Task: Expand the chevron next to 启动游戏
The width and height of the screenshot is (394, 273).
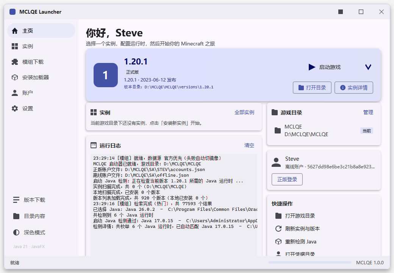Action: [x=368, y=67]
